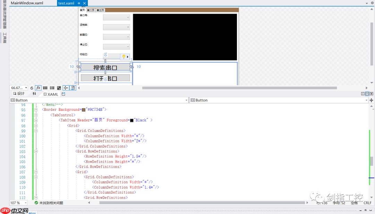Collapse the pane with double-chevron icon

[371, 94]
